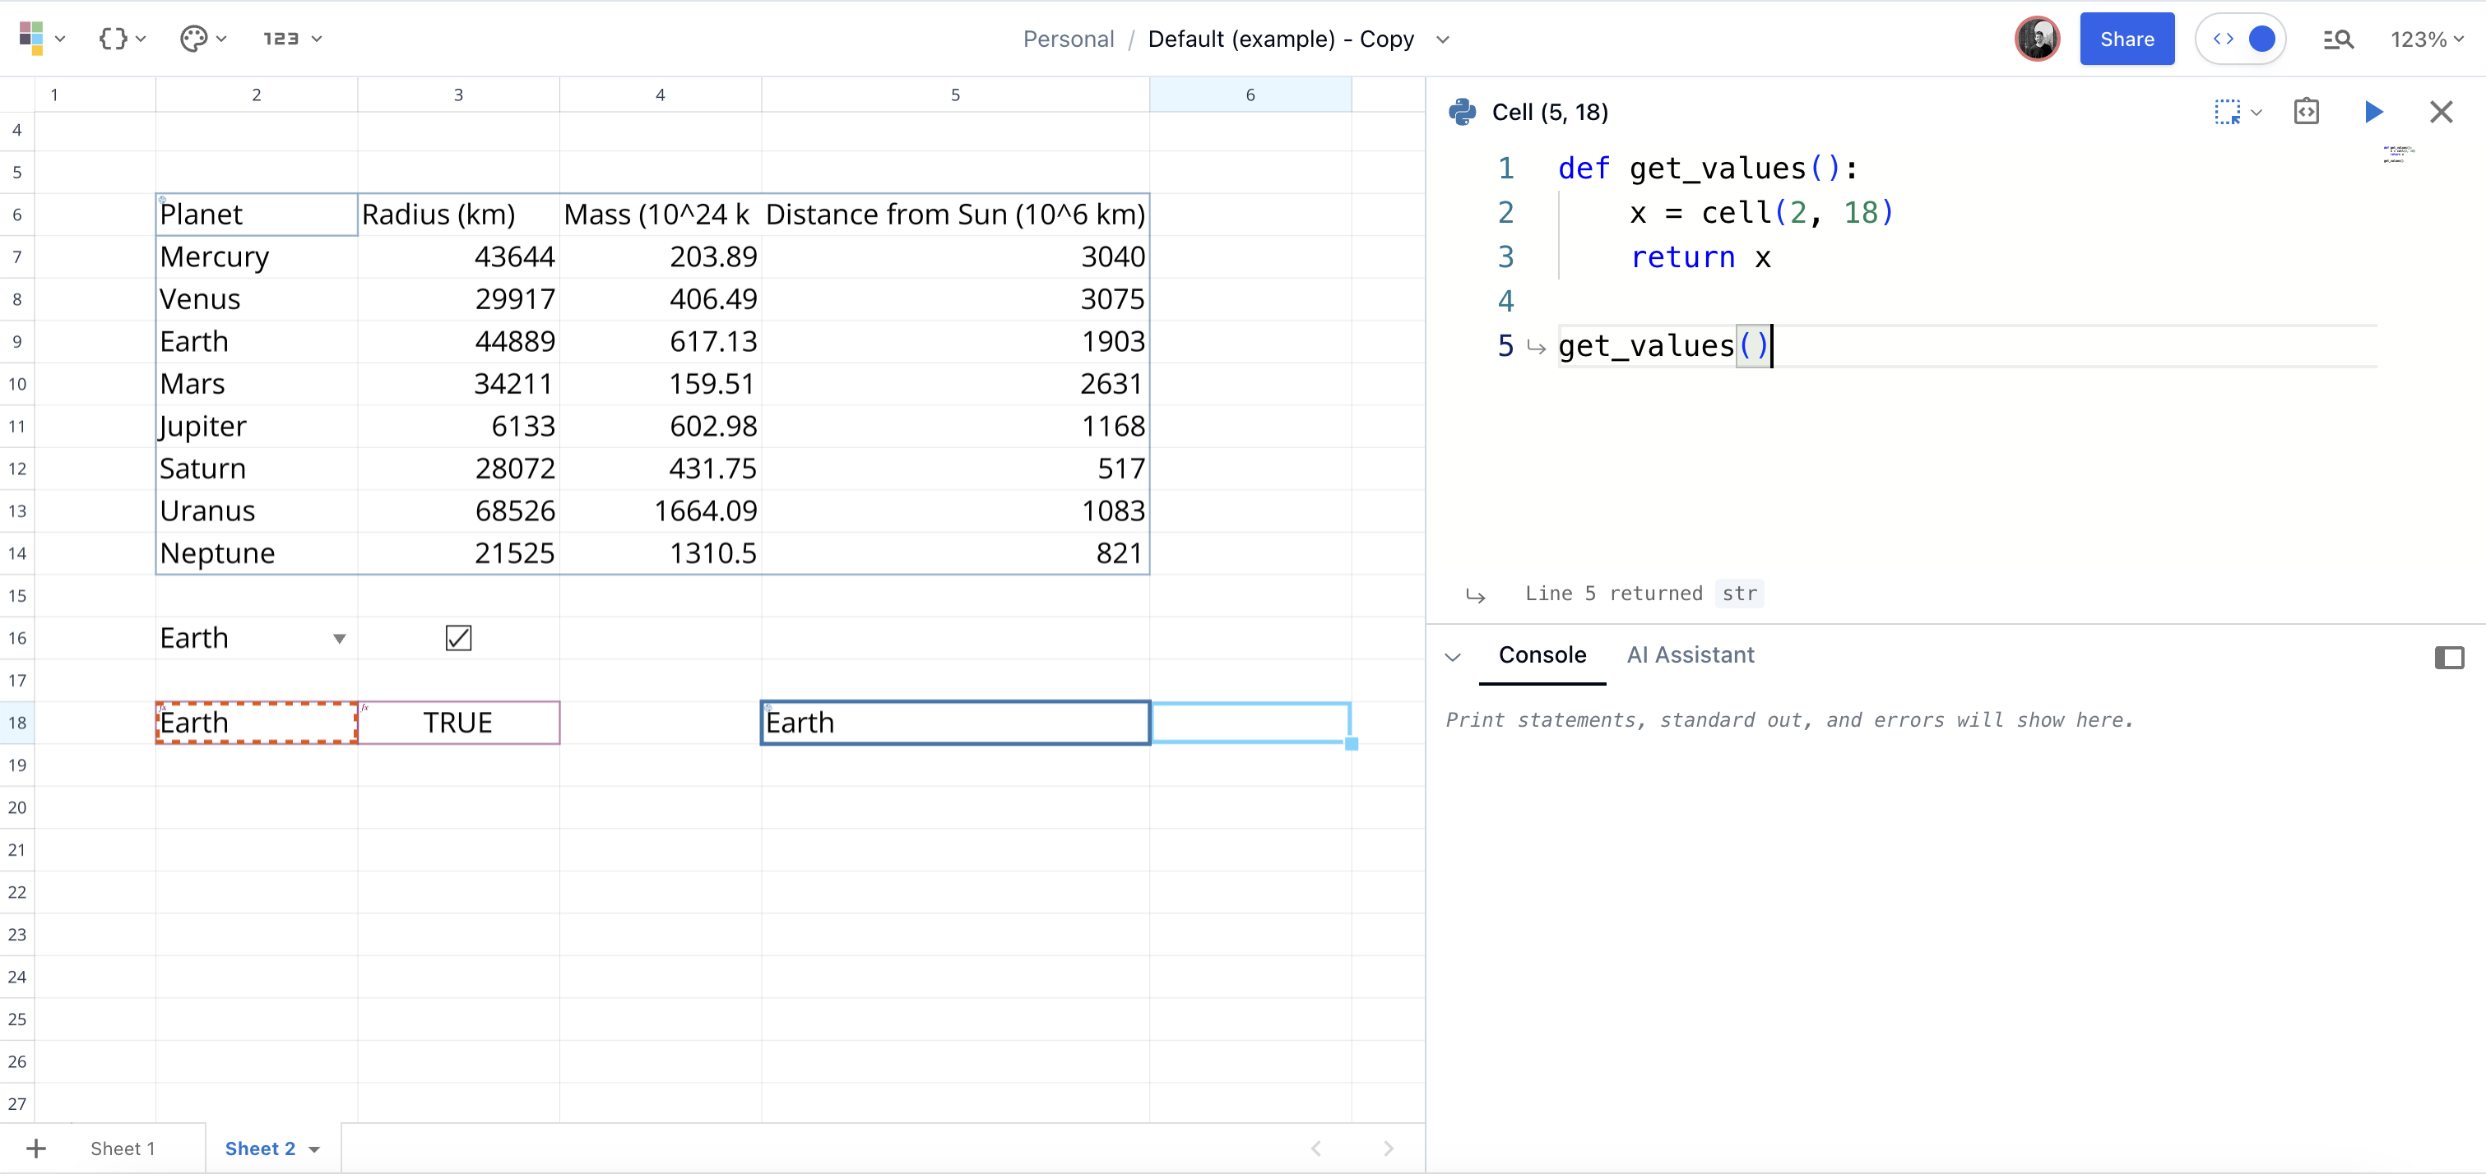Switch to Sheet 1 tab

[x=123, y=1148]
